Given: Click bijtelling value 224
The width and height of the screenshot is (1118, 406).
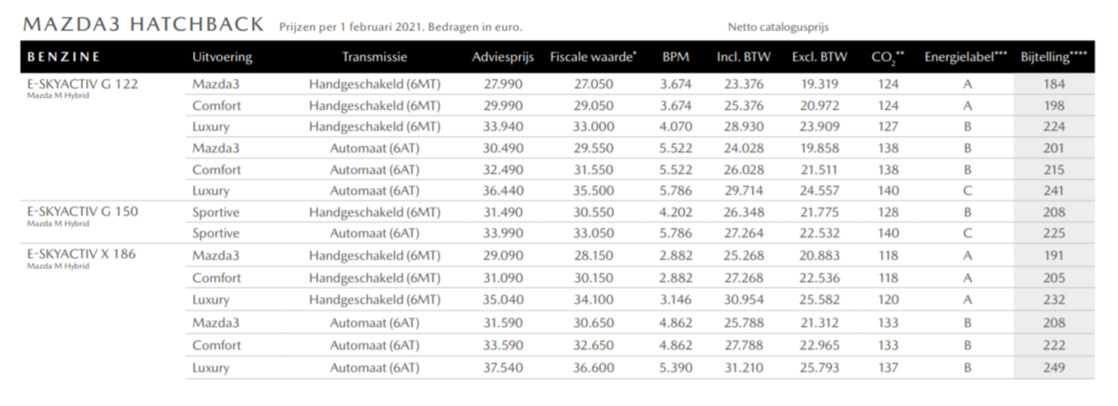Looking at the screenshot, I should coord(1054,127).
